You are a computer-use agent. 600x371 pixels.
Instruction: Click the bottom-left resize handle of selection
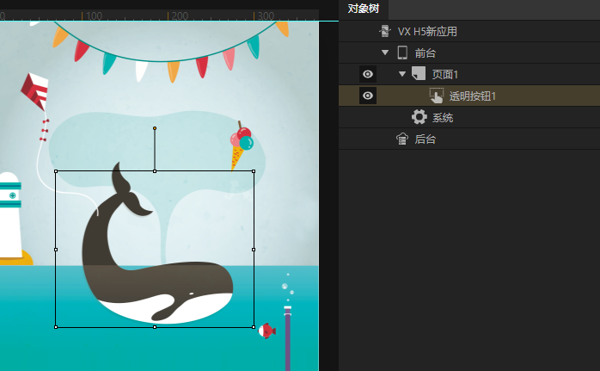pyautogui.click(x=56, y=327)
